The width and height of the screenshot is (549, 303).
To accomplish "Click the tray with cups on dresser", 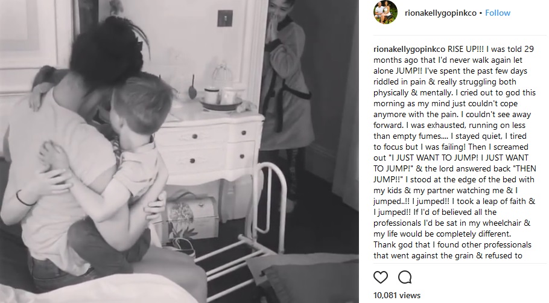I will pyautogui.click(x=221, y=100).
